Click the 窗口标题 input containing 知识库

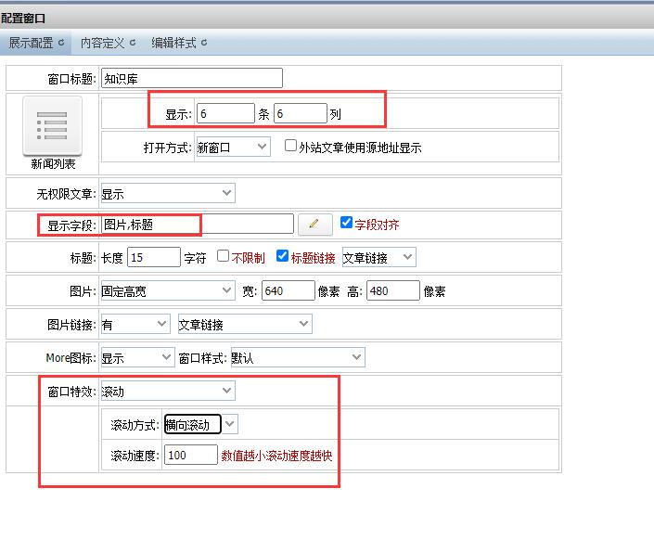point(191,78)
